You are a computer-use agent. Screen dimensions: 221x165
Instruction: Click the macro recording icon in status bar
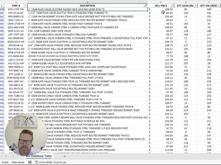point(30,162)
